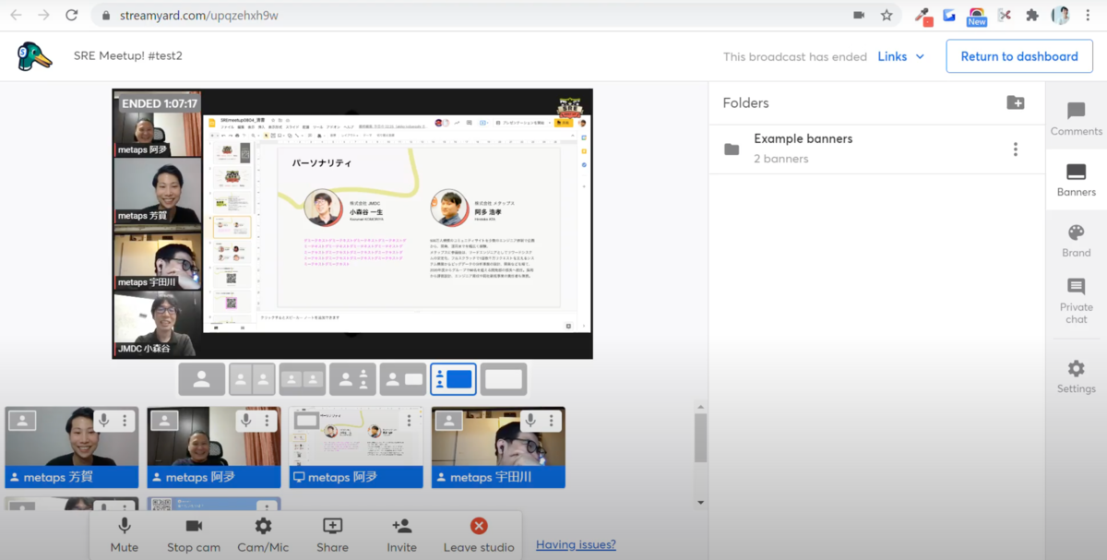The height and width of the screenshot is (560, 1107).
Task: Share your screen
Action: point(332,535)
